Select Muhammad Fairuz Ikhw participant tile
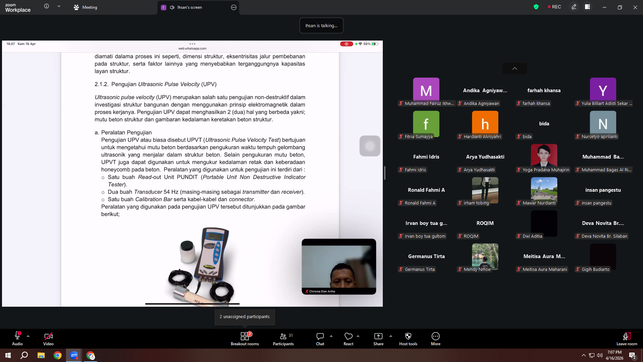 (x=426, y=92)
